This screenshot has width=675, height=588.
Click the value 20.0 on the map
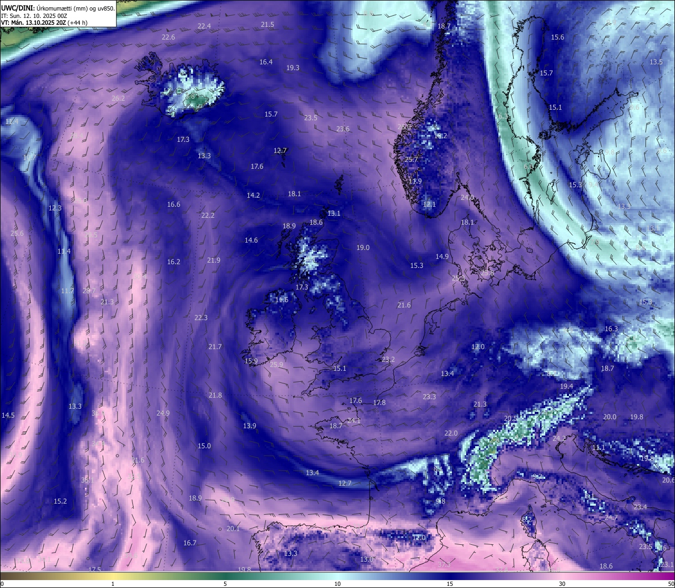[x=610, y=417]
